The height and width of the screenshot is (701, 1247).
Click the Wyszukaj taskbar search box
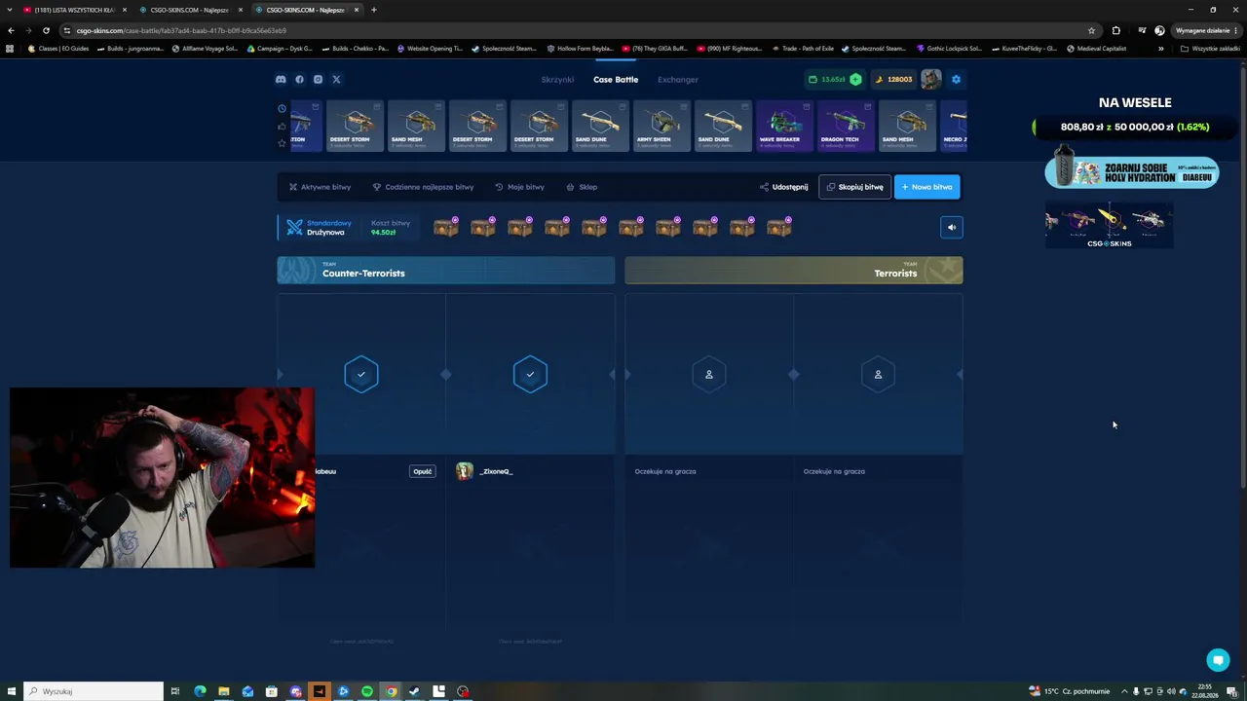[x=94, y=691]
